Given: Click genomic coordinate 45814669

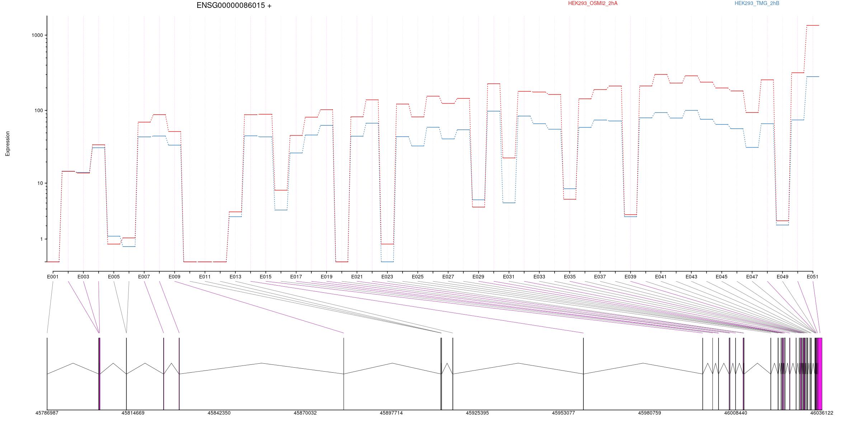Looking at the screenshot, I should click(133, 413).
